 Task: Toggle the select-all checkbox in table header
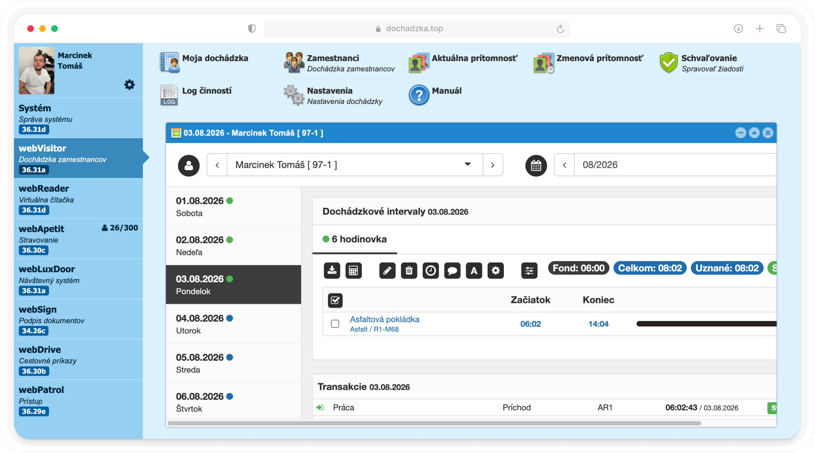335,300
